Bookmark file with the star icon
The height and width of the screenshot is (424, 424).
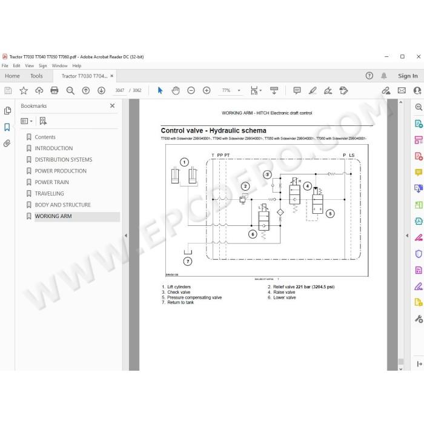[24, 90]
